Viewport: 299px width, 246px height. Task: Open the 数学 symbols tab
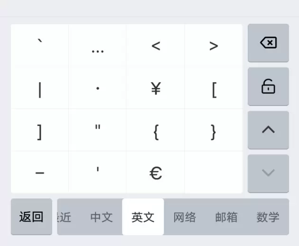[x=268, y=217]
